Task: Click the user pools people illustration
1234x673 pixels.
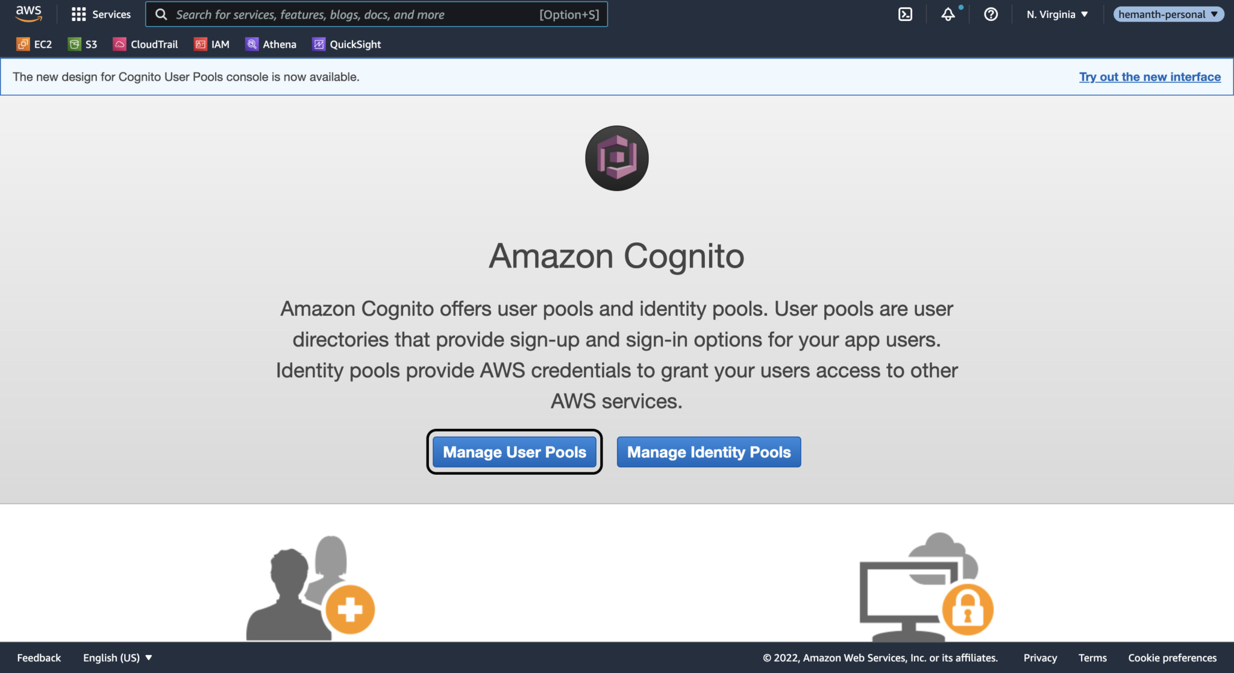Action: 311,588
